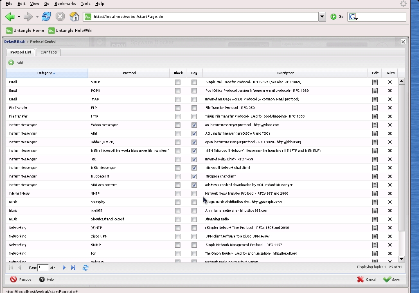Enable Block for MySpace IM
The image size is (419, 293).
178,176
